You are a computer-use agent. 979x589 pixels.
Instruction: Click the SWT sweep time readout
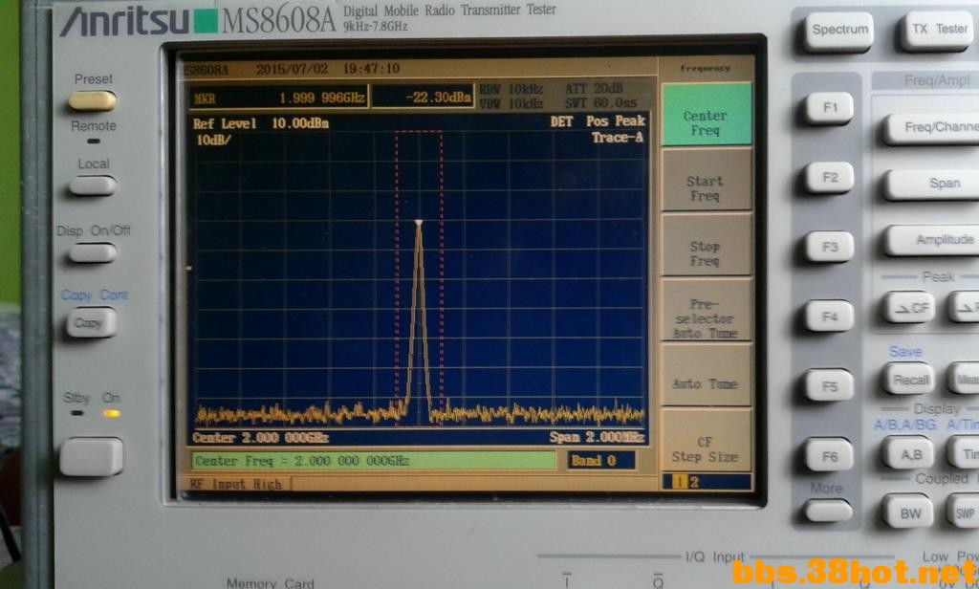tap(600, 103)
